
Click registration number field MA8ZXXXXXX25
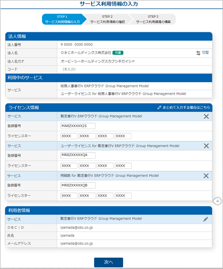(x=78, y=126)
